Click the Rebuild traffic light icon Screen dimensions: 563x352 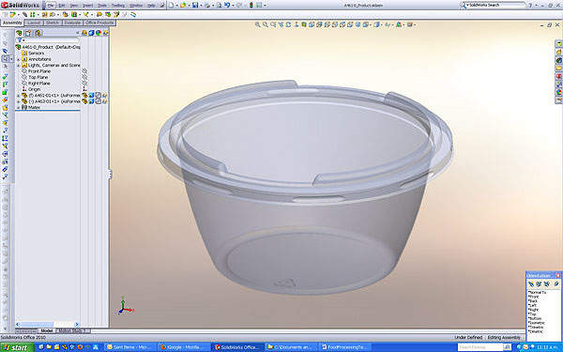click(251, 5)
